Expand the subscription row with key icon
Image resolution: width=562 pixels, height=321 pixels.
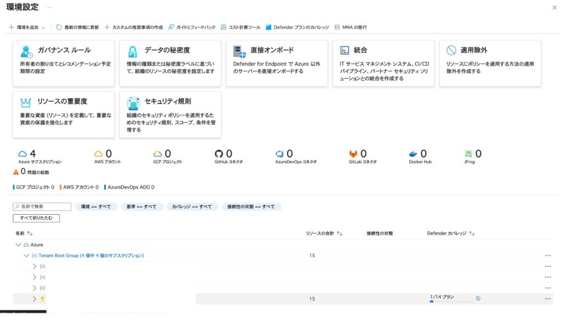tap(34, 299)
